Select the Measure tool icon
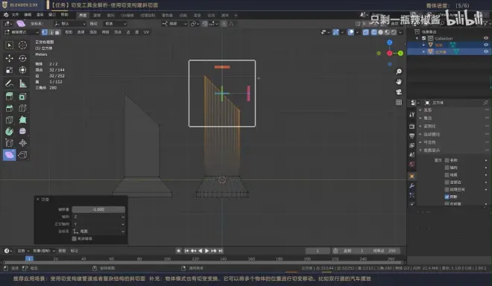The height and width of the screenshot is (286, 492). point(22,83)
